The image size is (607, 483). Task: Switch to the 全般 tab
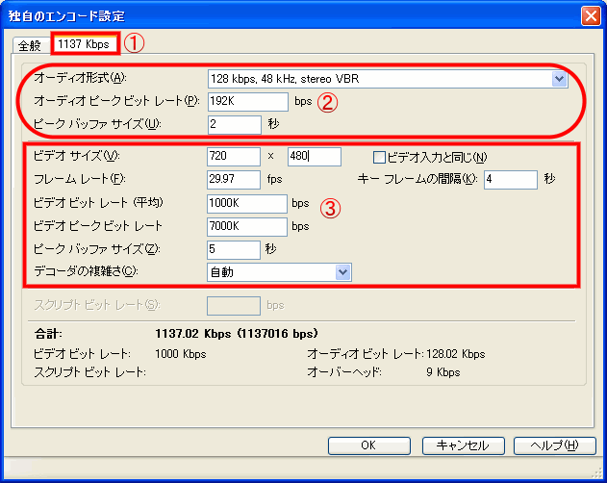(30, 45)
